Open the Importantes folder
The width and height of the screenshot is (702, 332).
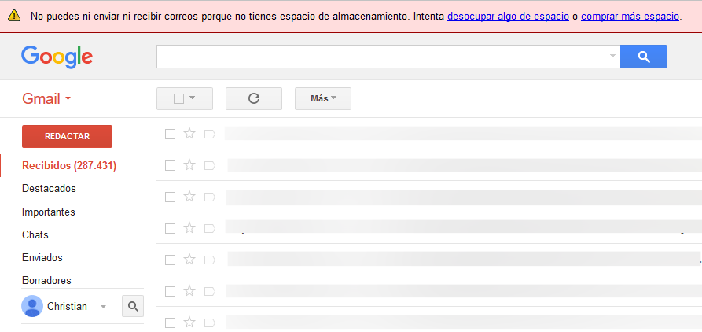pos(49,212)
